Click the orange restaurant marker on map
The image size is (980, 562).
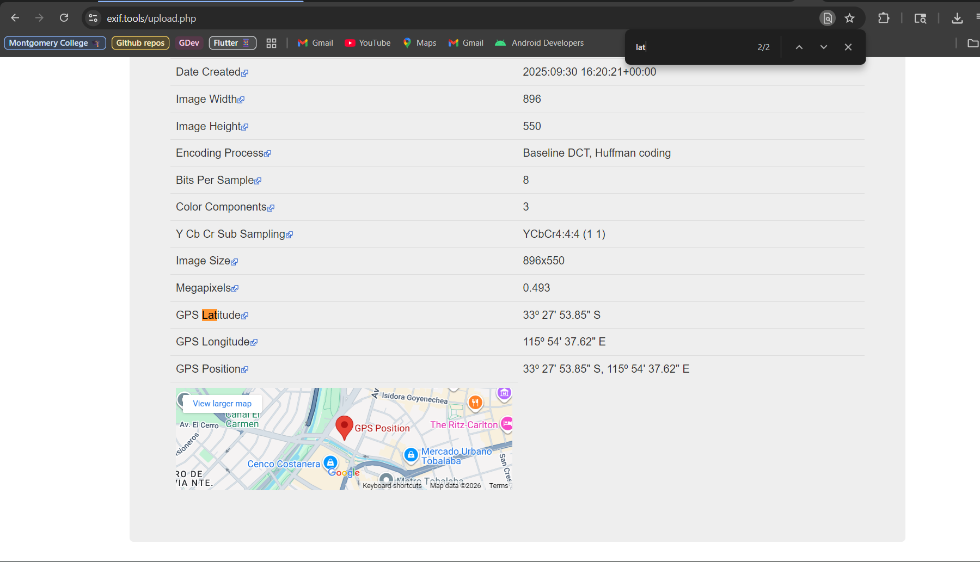[475, 403]
